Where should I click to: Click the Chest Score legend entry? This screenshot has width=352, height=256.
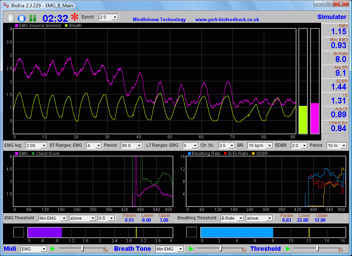pos(46,154)
